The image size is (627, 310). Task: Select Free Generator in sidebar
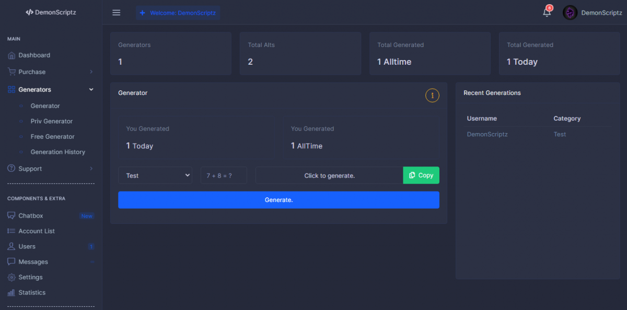pyautogui.click(x=52, y=137)
